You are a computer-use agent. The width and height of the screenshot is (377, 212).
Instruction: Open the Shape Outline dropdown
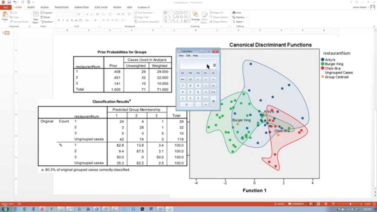tap(219, 17)
